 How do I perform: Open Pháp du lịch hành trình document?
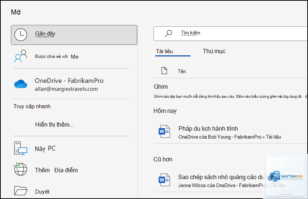pos(208,128)
